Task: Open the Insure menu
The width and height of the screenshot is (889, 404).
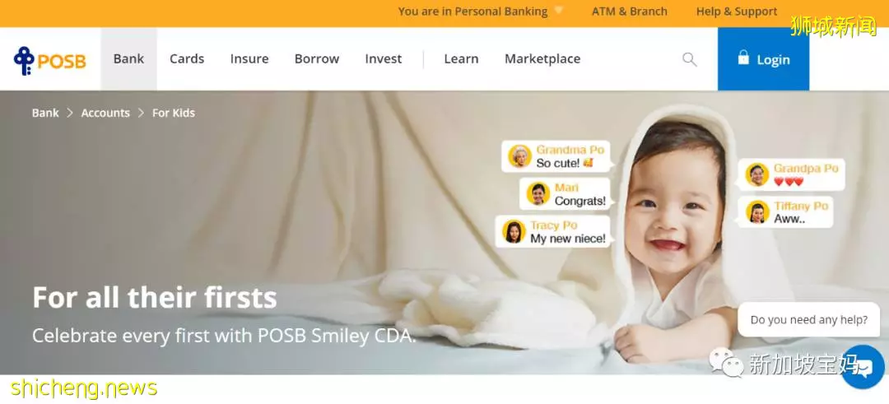Action: (x=249, y=59)
